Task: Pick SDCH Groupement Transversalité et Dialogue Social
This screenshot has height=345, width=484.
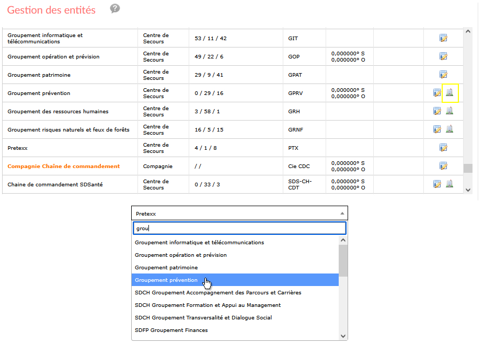Action: coord(235,317)
